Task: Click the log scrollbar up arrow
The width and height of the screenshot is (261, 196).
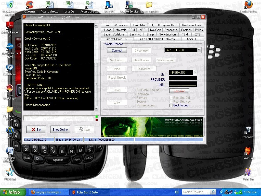Action: click(96, 25)
